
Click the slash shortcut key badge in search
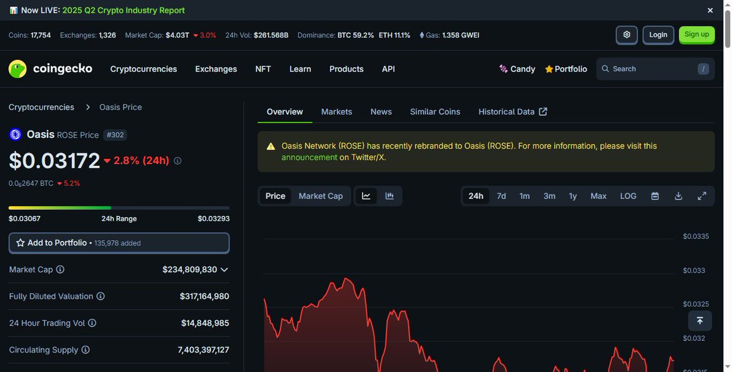pos(703,69)
